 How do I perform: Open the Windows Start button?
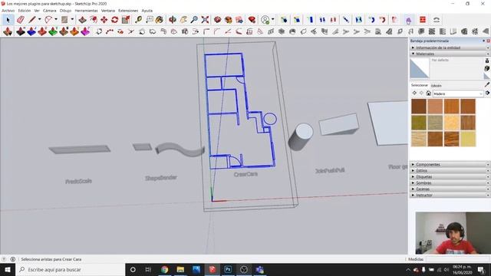coord(8,269)
